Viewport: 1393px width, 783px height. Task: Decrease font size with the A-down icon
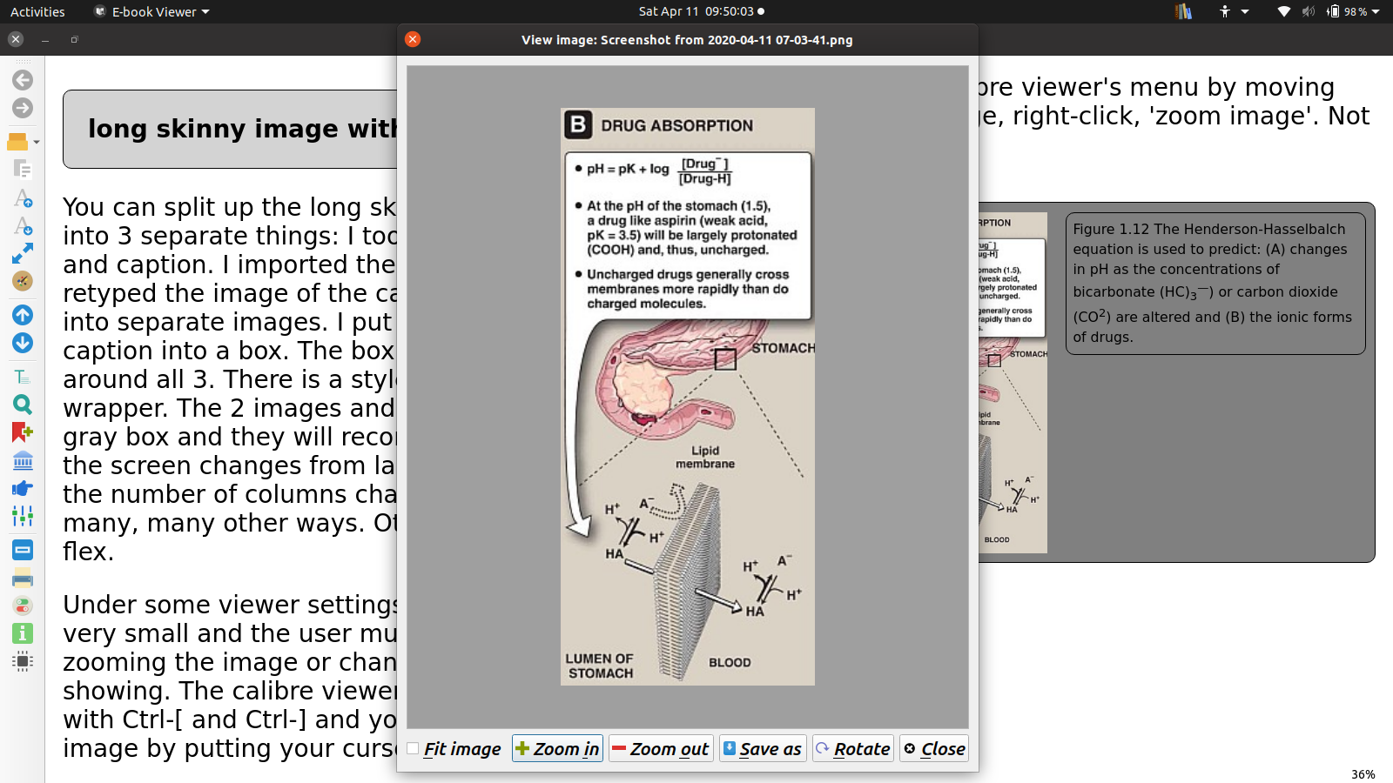tap(23, 226)
